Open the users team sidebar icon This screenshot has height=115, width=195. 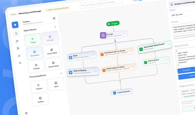pos(20,63)
